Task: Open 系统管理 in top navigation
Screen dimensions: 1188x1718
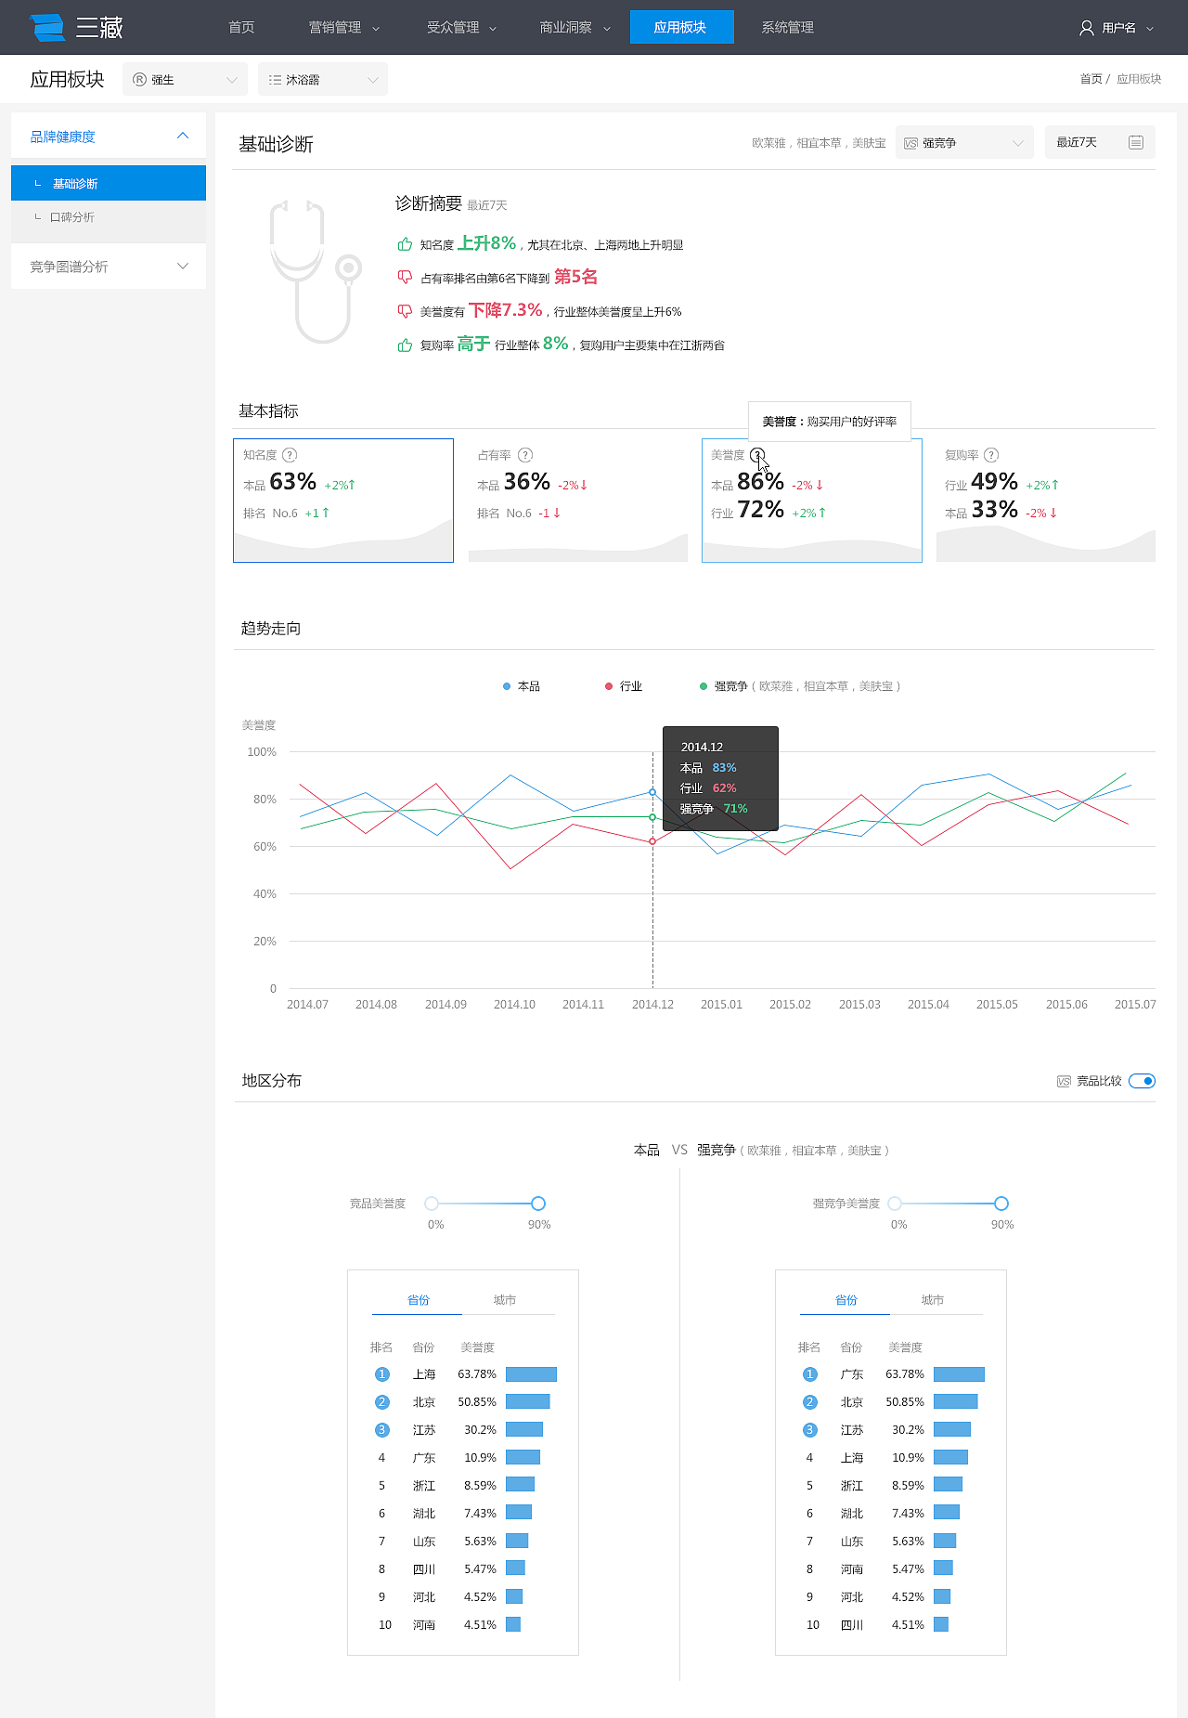Action: pyautogui.click(x=787, y=28)
